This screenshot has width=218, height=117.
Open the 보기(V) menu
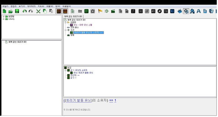(22, 6)
